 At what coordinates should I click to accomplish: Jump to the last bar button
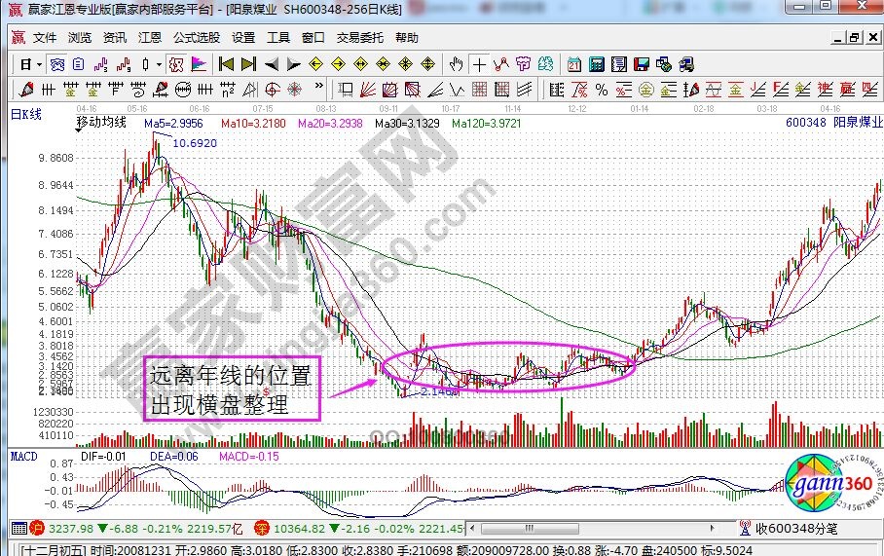(x=248, y=65)
